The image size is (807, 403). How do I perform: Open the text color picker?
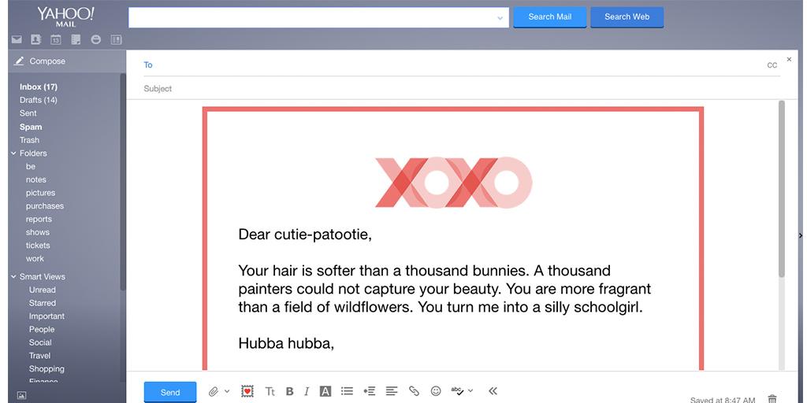click(x=325, y=392)
